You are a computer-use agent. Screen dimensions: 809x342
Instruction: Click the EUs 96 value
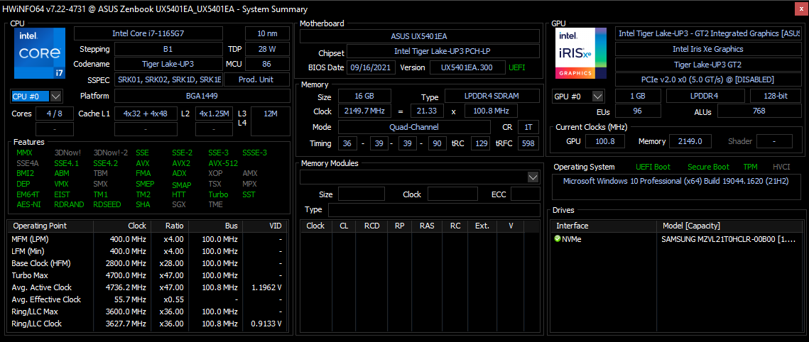pos(638,111)
